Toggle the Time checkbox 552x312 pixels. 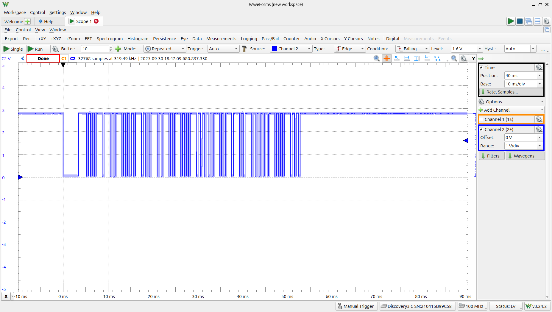coord(481,68)
